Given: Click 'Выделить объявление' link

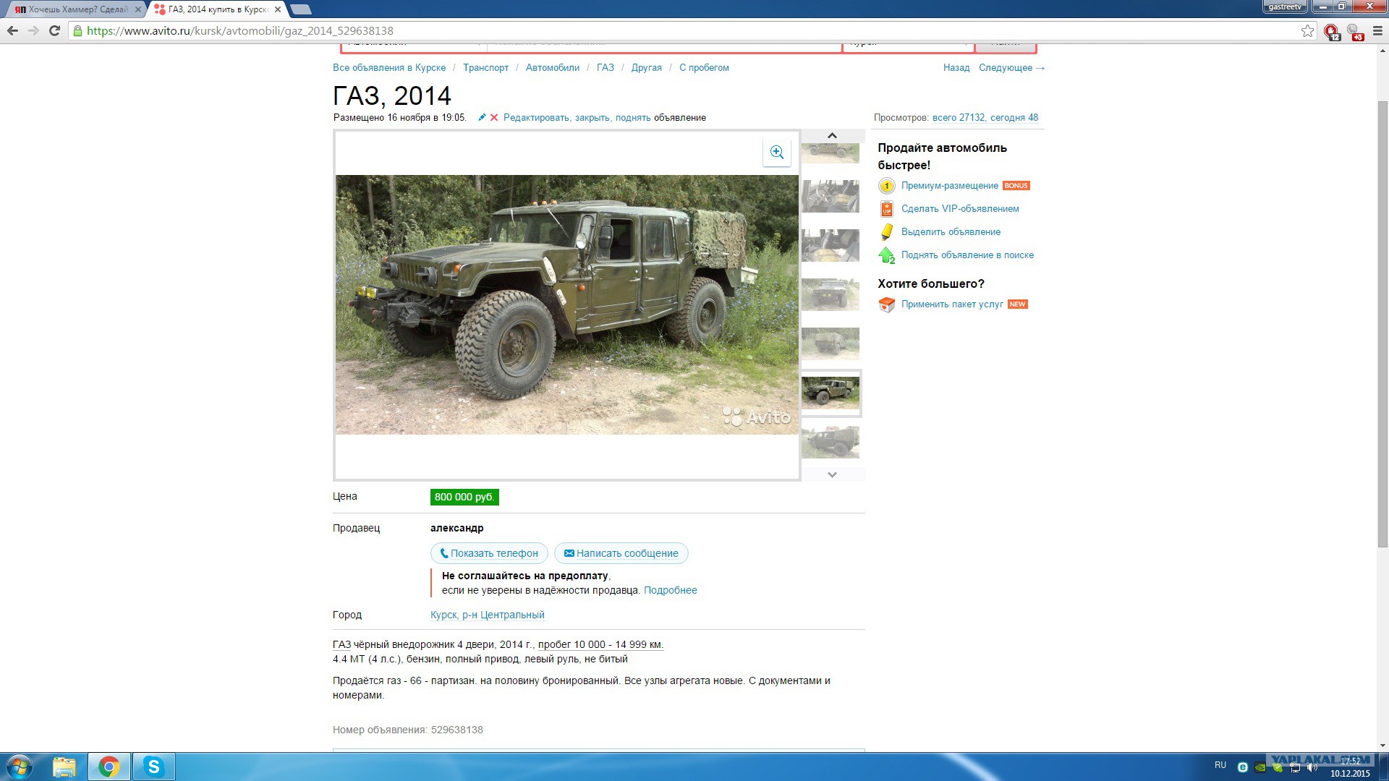Looking at the screenshot, I should pos(951,232).
